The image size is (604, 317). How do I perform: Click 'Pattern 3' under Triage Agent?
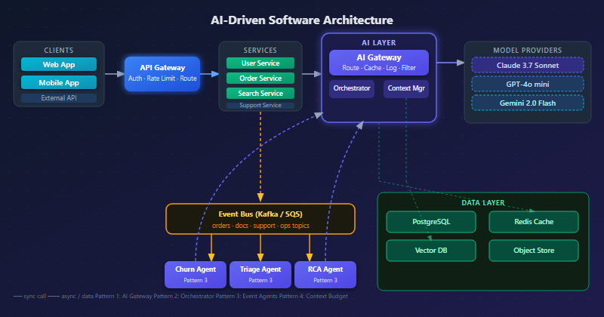(260, 280)
